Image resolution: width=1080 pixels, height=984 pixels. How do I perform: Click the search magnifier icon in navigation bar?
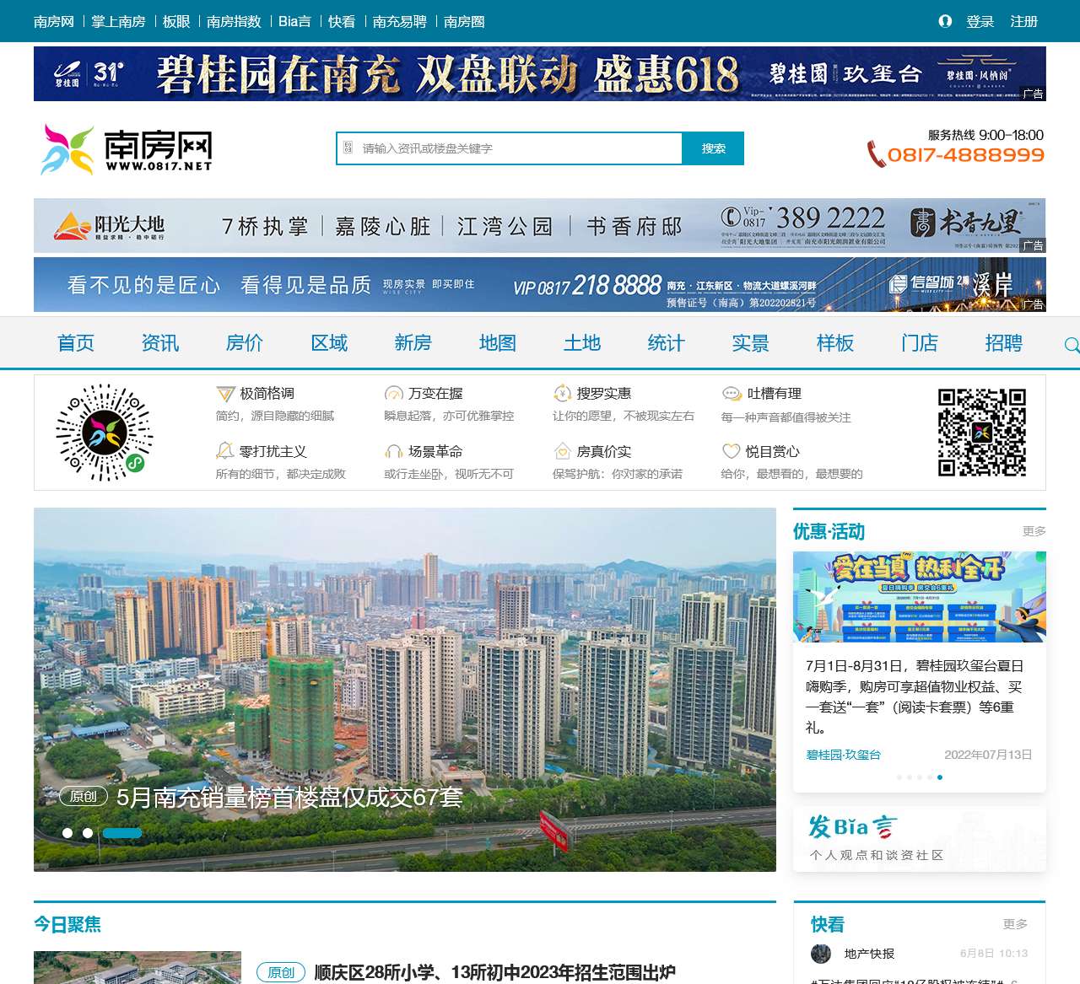coord(1072,345)
